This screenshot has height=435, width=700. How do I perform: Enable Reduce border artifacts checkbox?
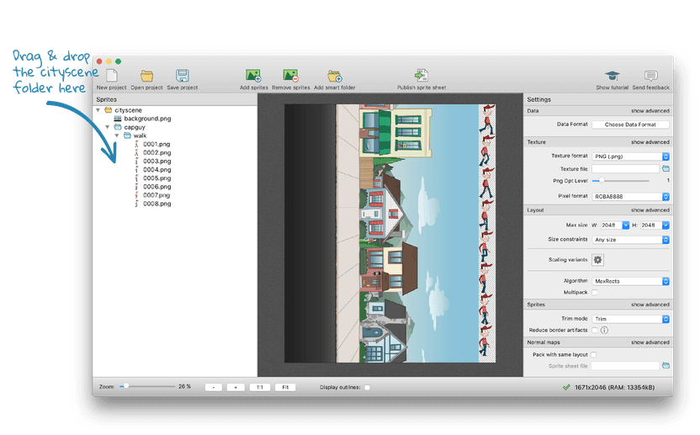click(595, 330)
